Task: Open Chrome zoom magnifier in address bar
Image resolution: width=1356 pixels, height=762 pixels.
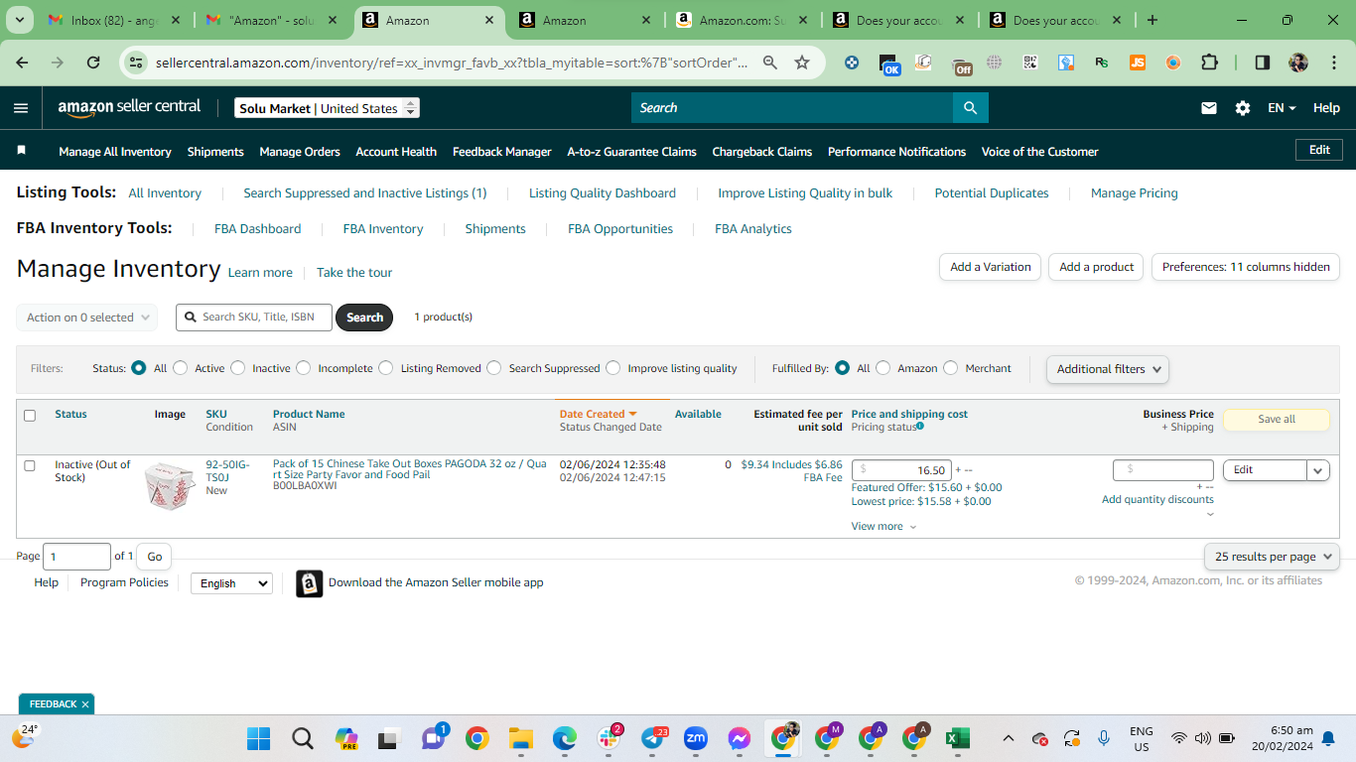Action: click(x=770, y=63)
